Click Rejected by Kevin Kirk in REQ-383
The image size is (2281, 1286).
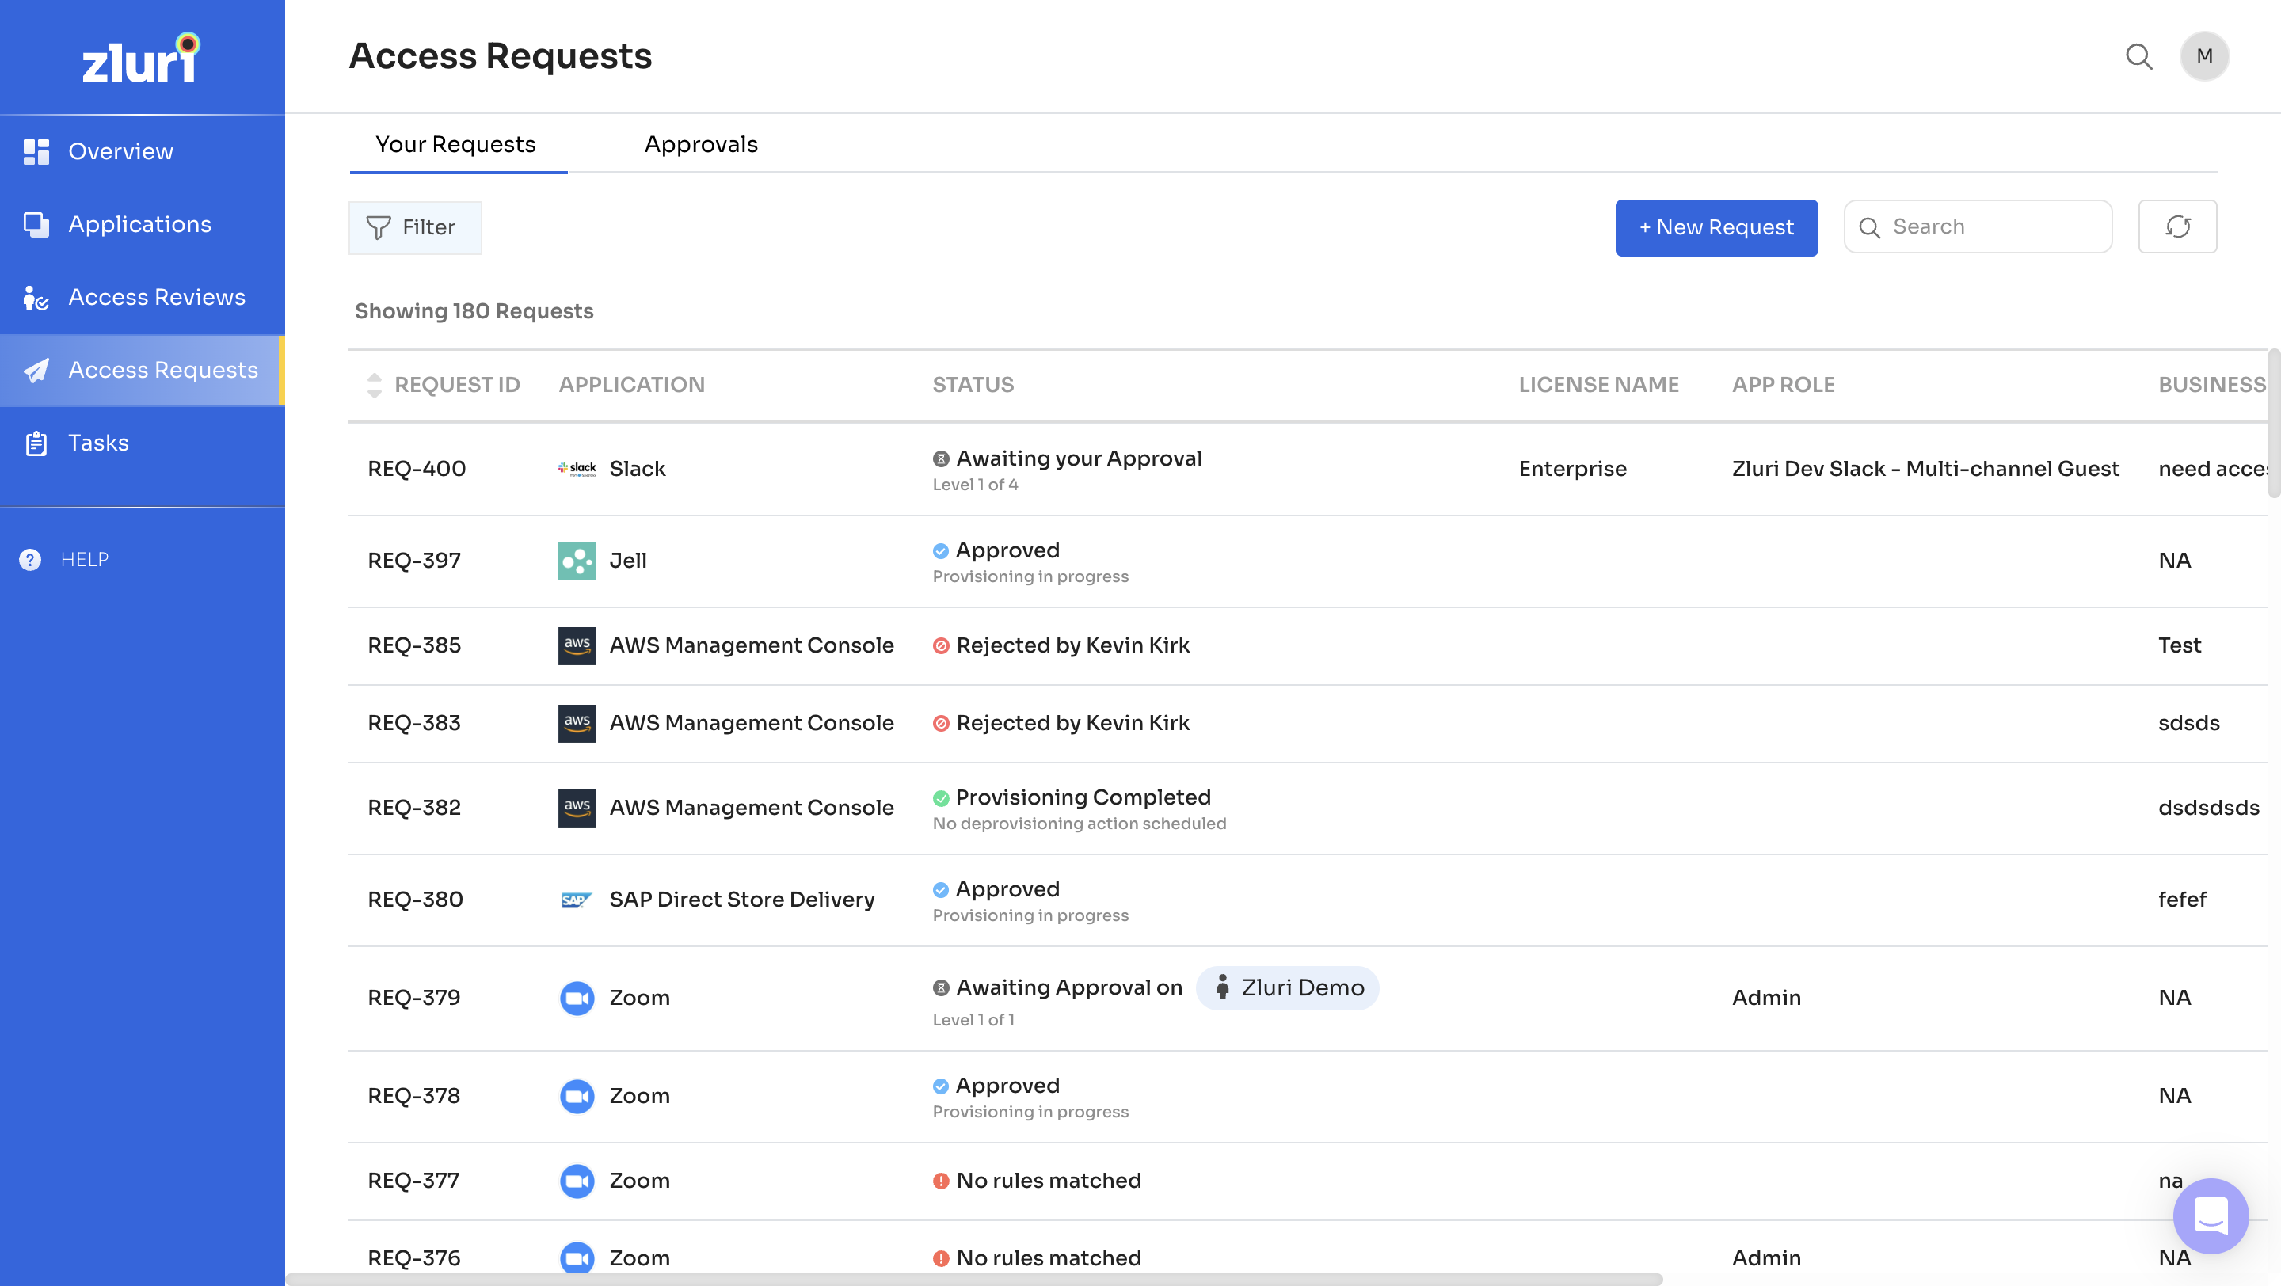click(x=1072, y=723)
